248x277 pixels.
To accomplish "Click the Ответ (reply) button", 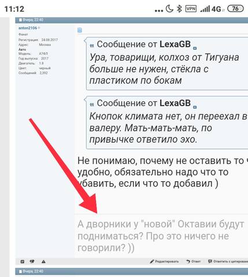I will pyautogui.click(x=194, y=261).
